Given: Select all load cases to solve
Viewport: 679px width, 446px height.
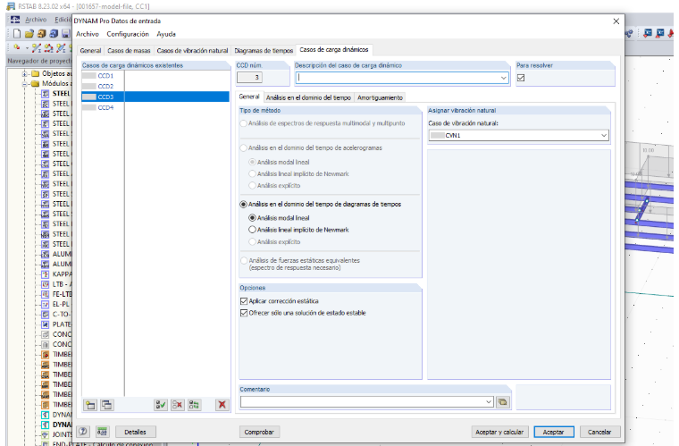Looking at the screenshot, I should pyautogui.click(x=161, y=405).
